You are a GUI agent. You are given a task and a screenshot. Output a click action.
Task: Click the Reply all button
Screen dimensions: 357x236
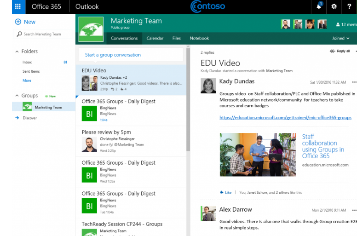(x=340, y=51)
